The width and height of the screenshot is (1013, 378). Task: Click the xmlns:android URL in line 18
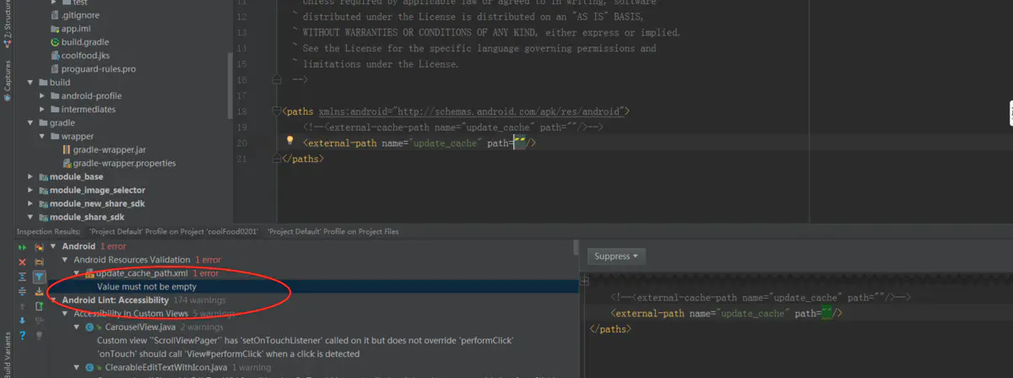pos(509,111)
